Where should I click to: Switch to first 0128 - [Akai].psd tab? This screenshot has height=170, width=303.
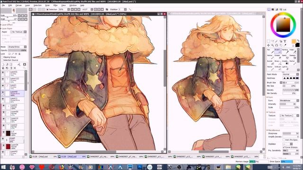coord(44,157)
